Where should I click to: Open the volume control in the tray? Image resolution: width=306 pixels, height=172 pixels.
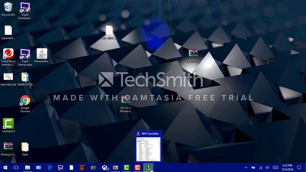point(268,168)
